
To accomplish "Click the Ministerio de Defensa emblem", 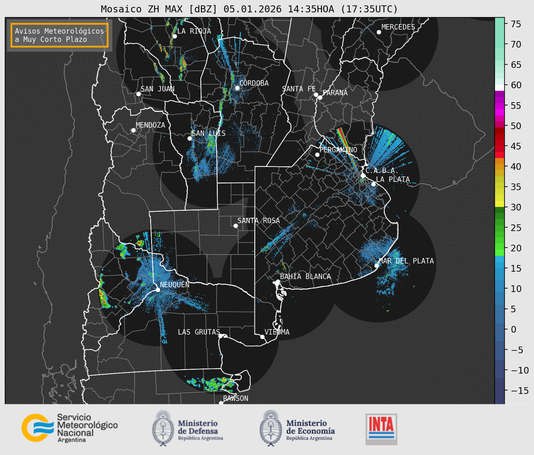I will (163, 428).
